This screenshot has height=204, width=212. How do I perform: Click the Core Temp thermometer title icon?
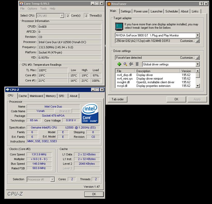tap(21, 4)
